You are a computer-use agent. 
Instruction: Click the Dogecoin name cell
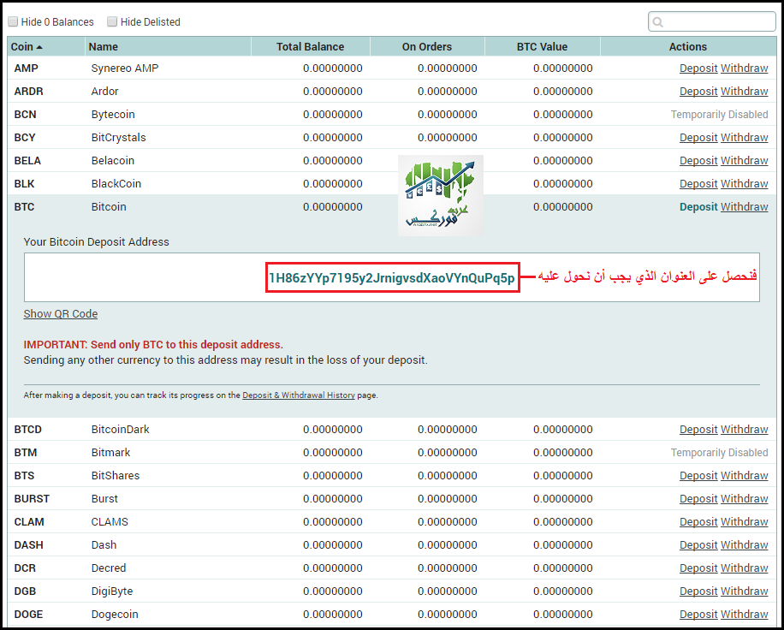(115, 614)
